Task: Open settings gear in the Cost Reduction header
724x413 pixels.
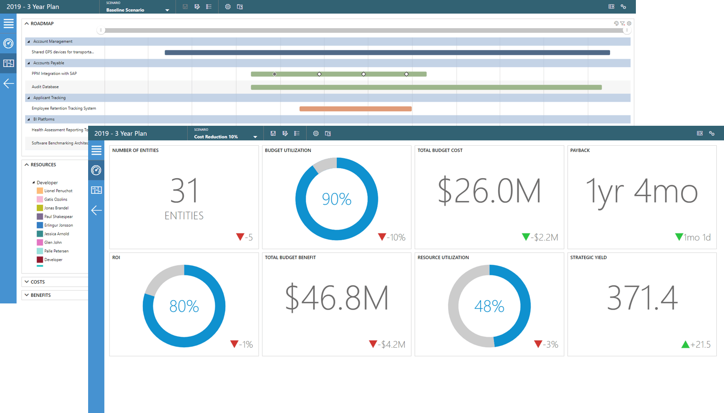Action: pos(316,133)
